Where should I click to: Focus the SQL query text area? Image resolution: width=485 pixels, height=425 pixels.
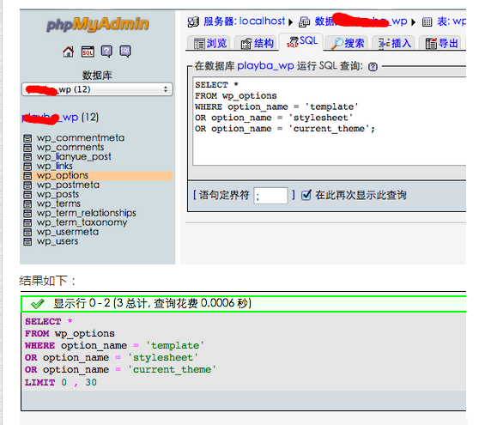[330, 121]
